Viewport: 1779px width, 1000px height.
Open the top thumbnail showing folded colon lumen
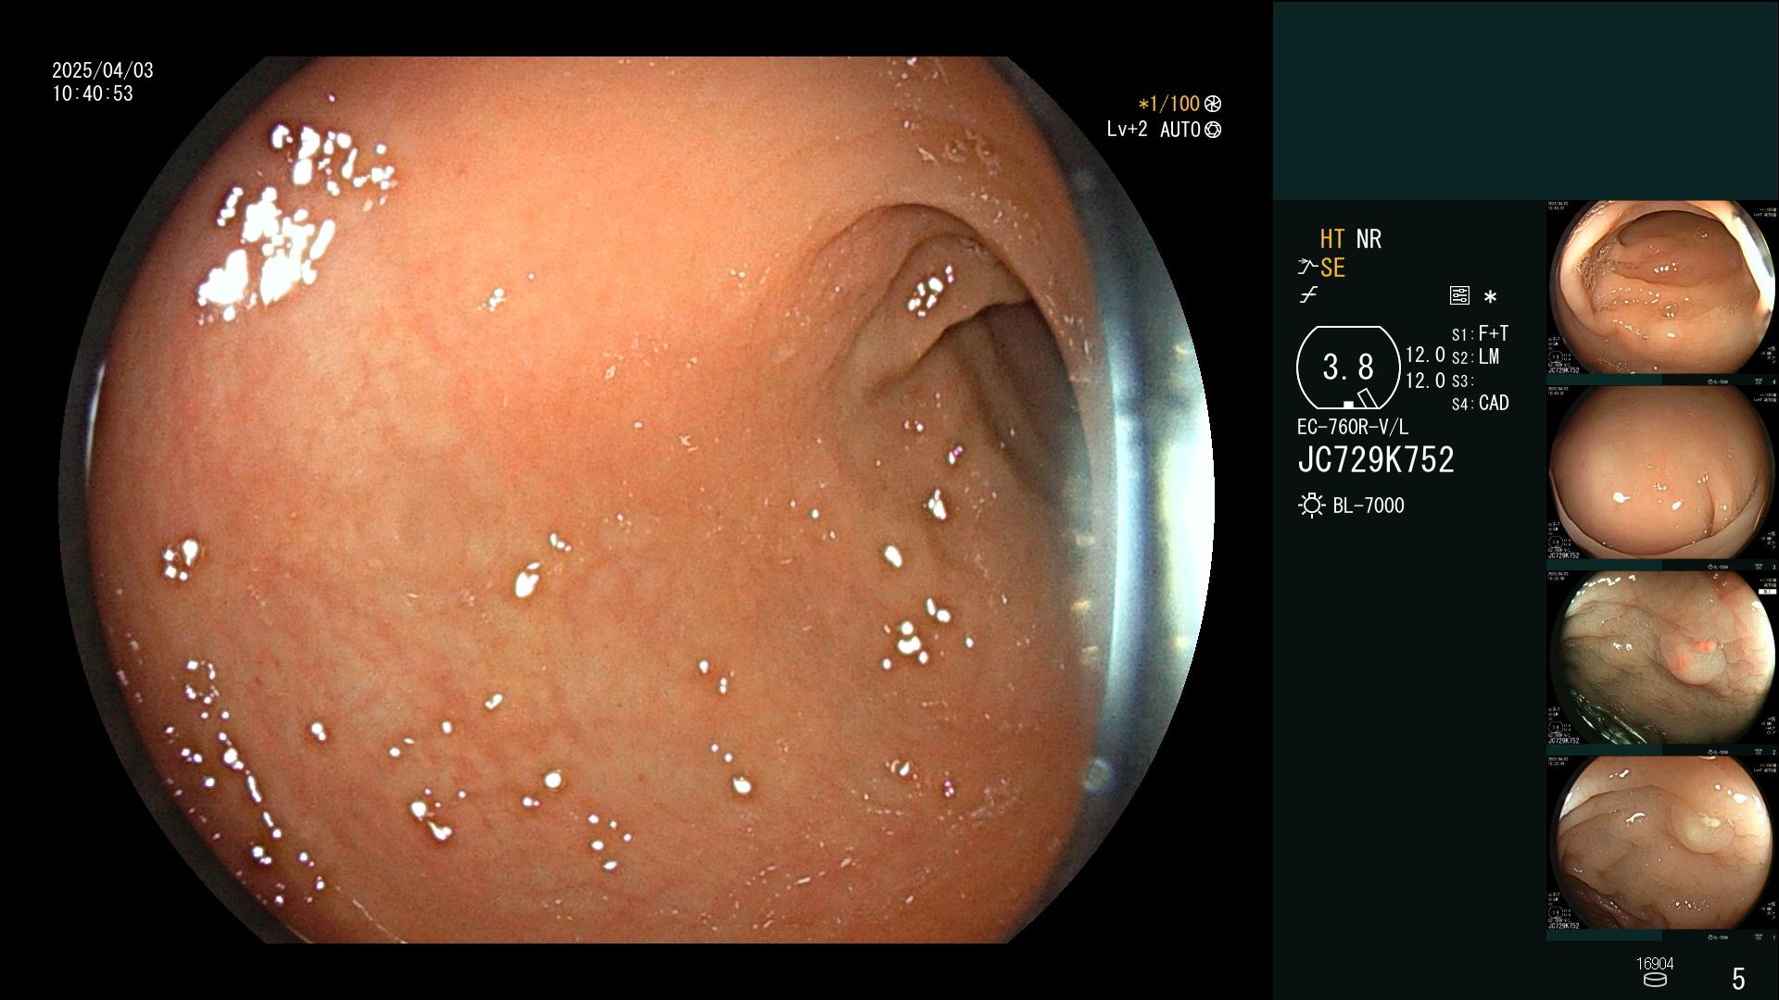(x=1662, y=293)
